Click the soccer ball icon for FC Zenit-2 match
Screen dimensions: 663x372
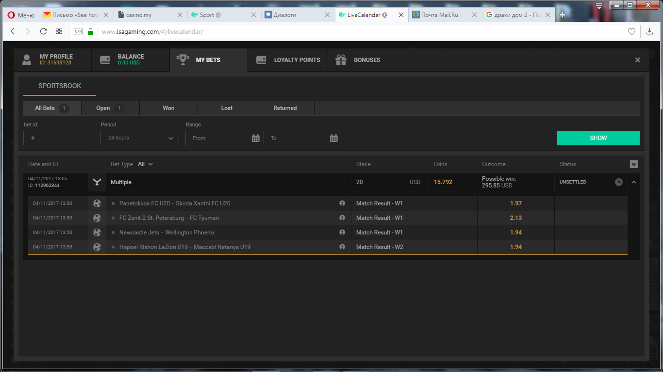click(x=97, y=218)
